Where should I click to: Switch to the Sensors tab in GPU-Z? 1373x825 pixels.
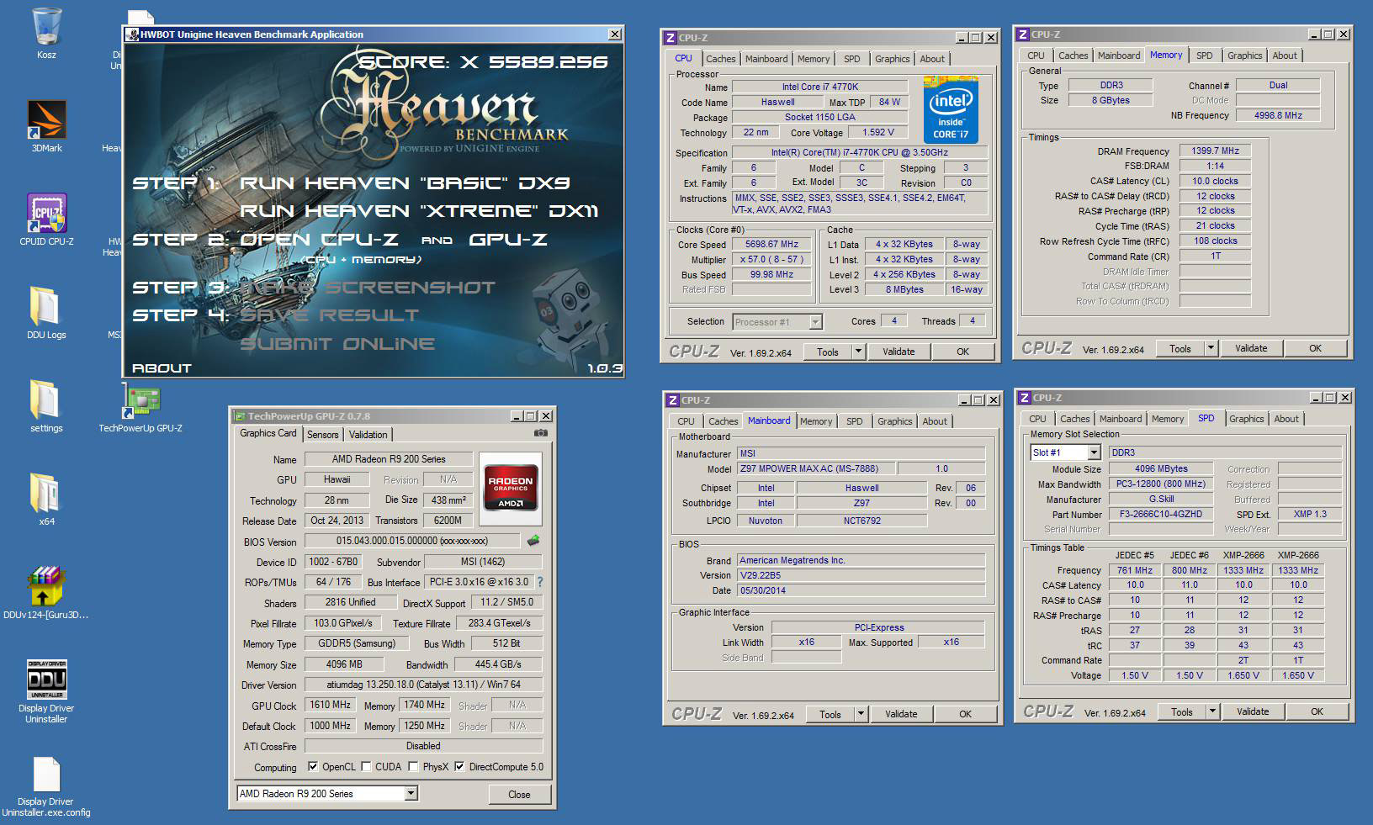[x=322, y=435]
